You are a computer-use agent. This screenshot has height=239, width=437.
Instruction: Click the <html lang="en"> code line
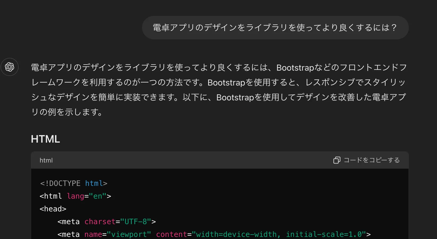[x=75, y=196]
